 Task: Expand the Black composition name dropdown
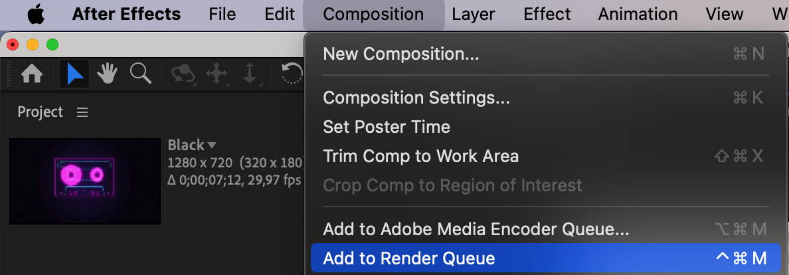click(x=212, y=145)
